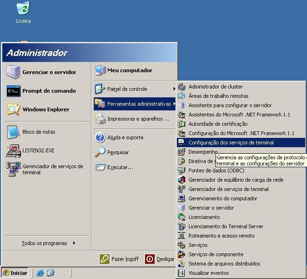Click the Prompt de comando icon

click(13, 91)
